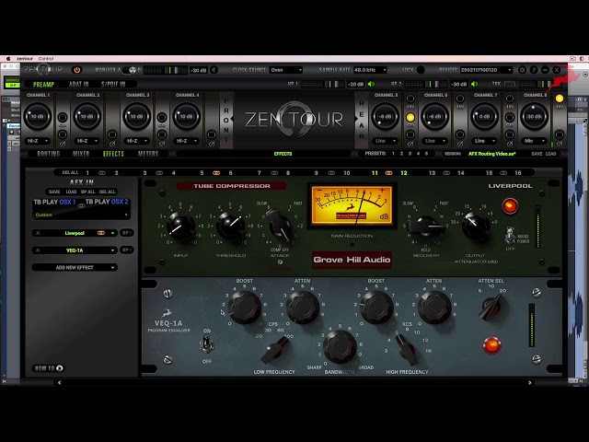Open the Sample Rate 48.0 kHz dropdown
The height and width of the screenshot is (442, 589).
(x=370, y=70)
